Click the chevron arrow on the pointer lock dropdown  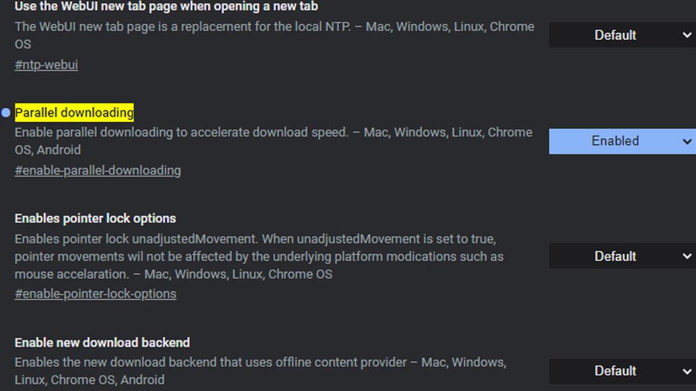687,256
